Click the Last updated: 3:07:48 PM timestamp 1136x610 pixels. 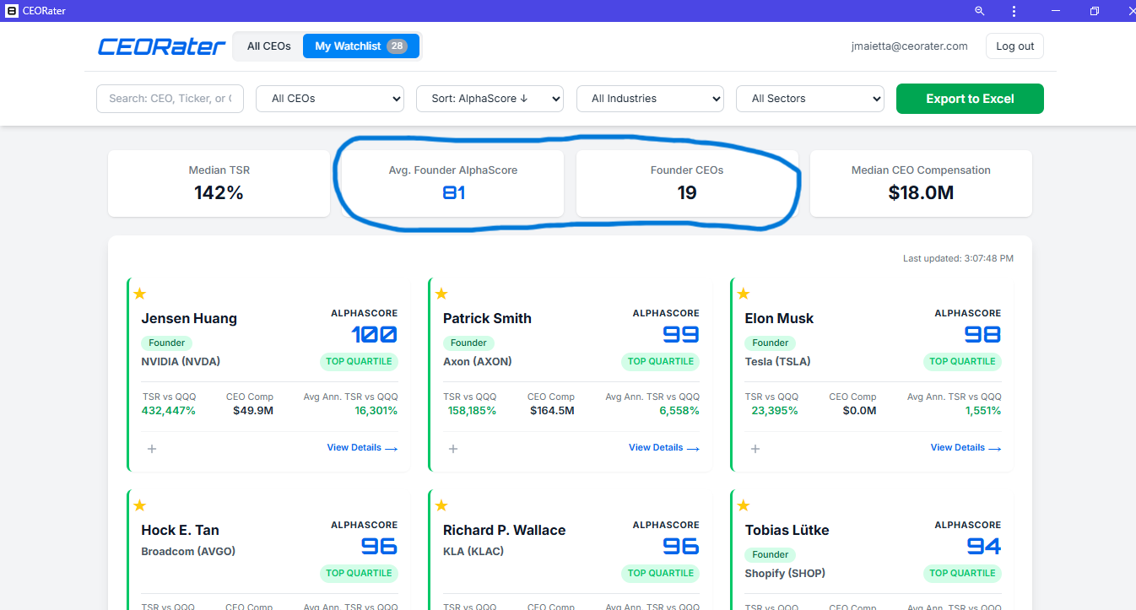tap(958, 258)
